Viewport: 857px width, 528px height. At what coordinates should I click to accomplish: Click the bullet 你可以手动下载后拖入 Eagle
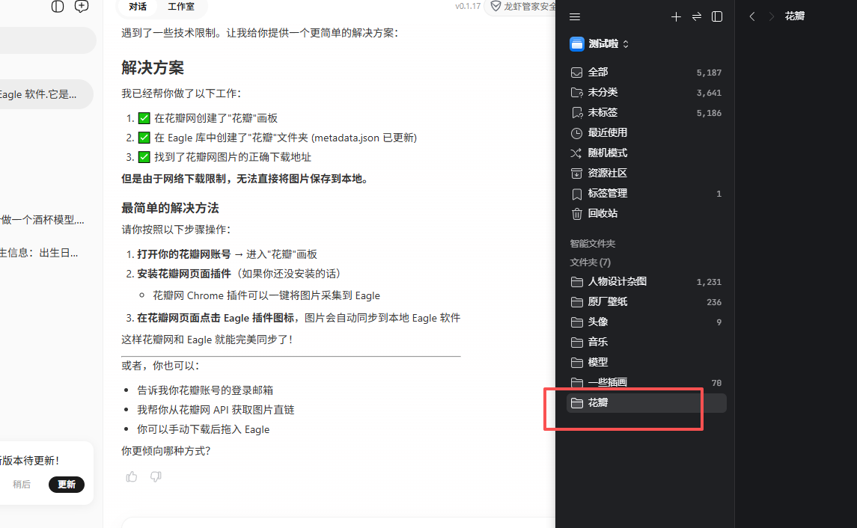tap(204, 430)
